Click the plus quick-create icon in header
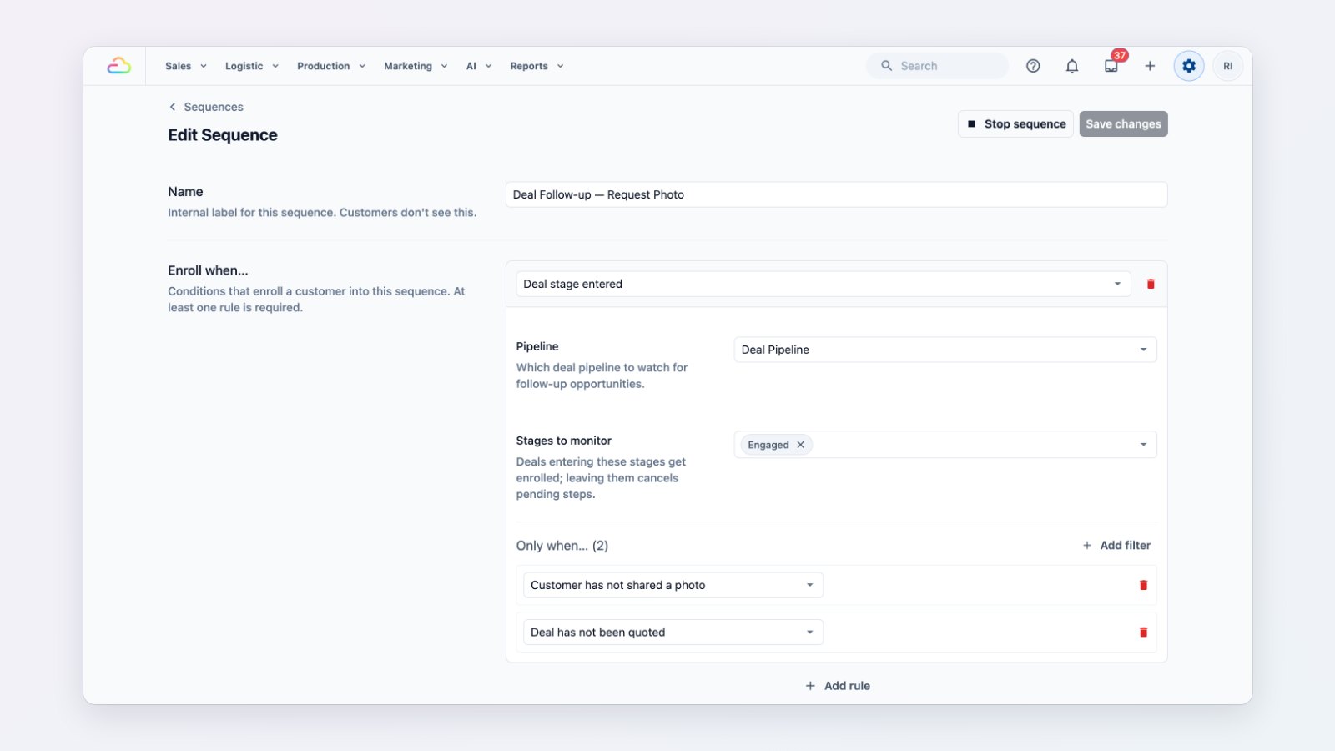 click(x=1150, y=66)
